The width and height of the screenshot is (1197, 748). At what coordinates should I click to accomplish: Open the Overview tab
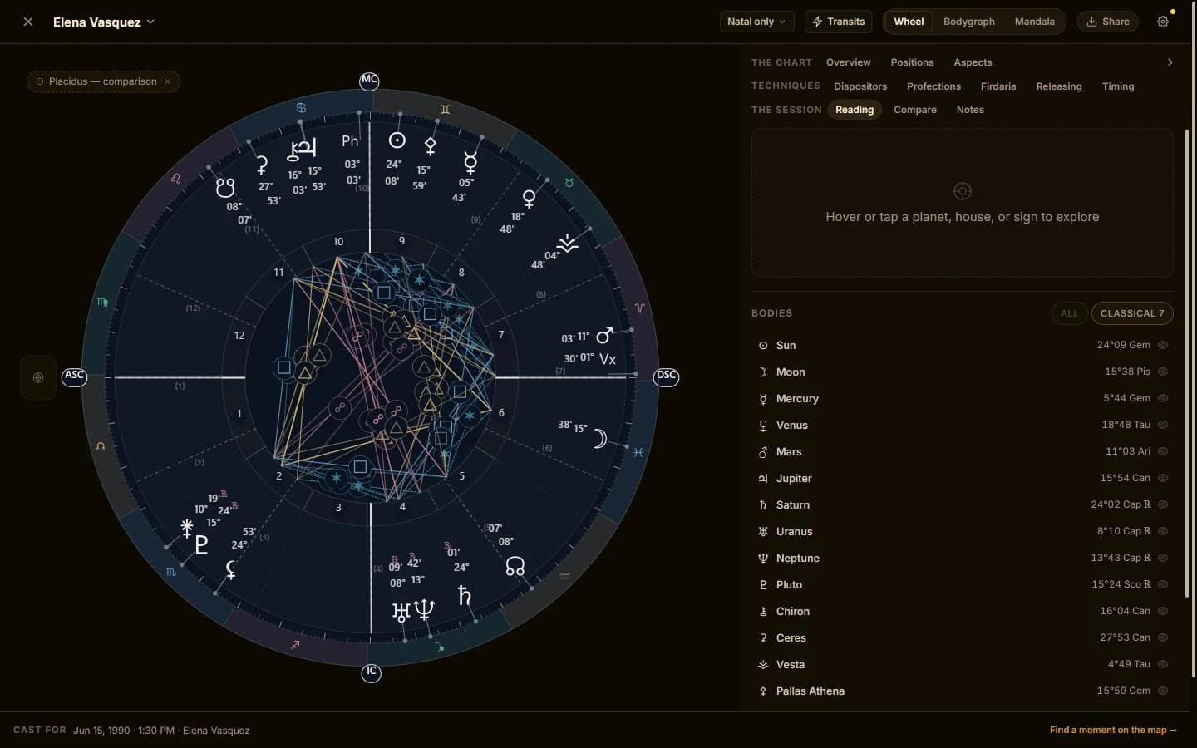[x=848, y=62]
